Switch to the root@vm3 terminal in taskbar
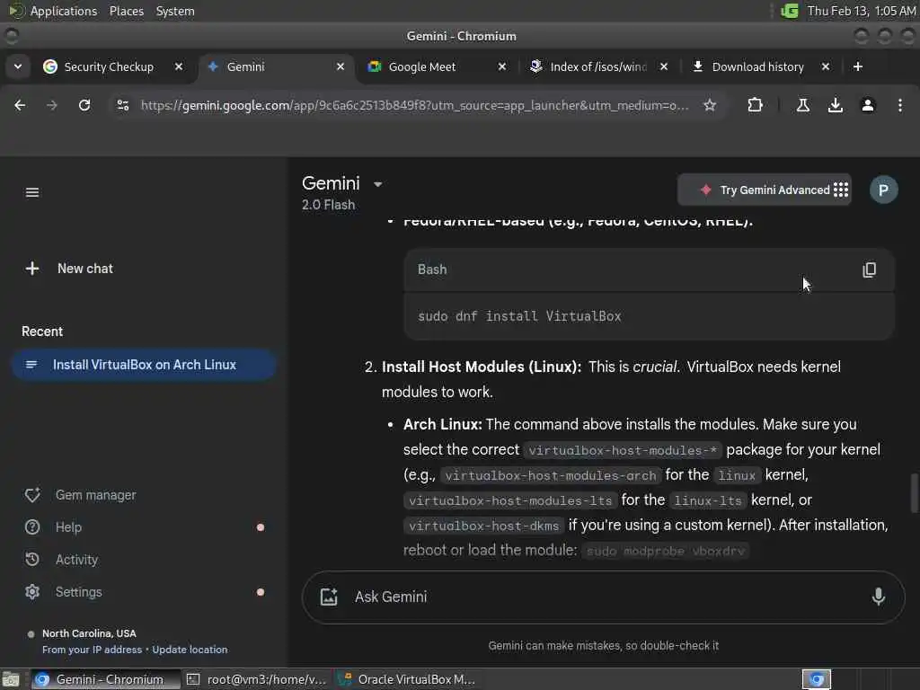 click(x=258, y=679)
